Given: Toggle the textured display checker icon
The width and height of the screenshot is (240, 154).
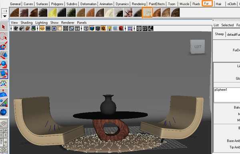Looking at the screenshot, I should (x=104, y=28).
